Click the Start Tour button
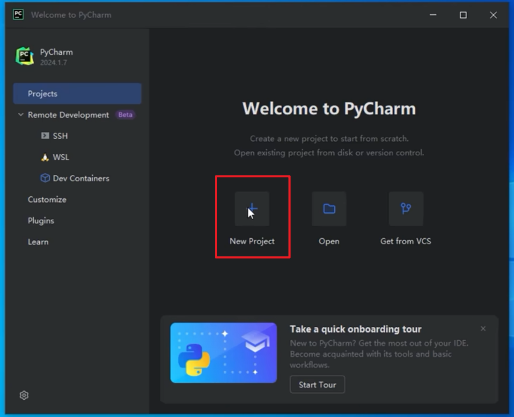Viewport: 514px width, 417px height. click(317, 385)
